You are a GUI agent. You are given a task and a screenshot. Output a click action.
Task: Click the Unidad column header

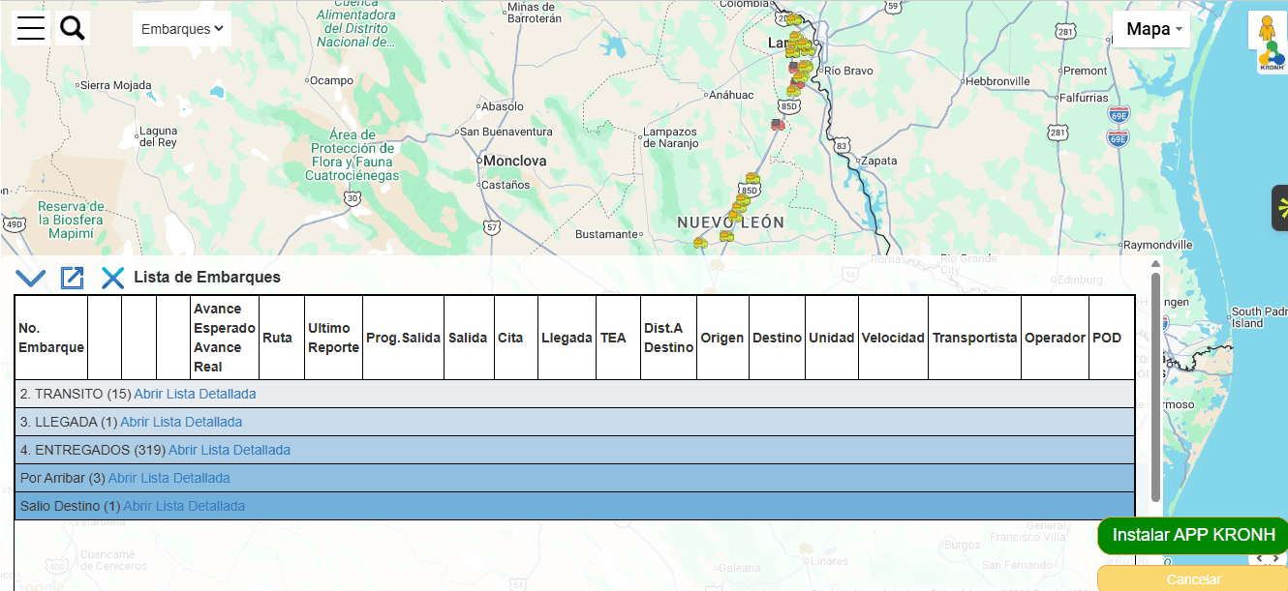pos(832,338)
